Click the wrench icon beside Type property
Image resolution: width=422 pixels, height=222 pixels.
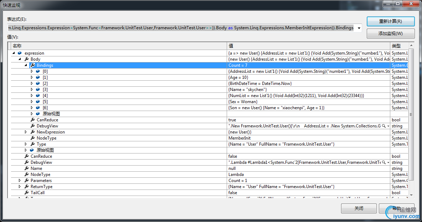(x=32, y=144)
